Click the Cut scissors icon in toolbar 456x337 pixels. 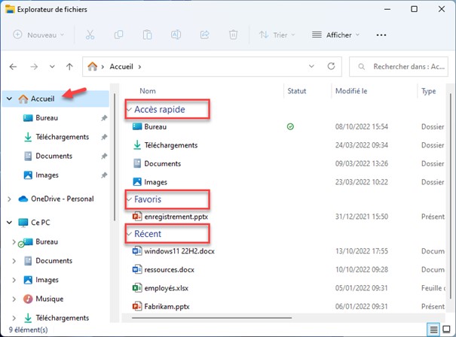pos(90,35)
